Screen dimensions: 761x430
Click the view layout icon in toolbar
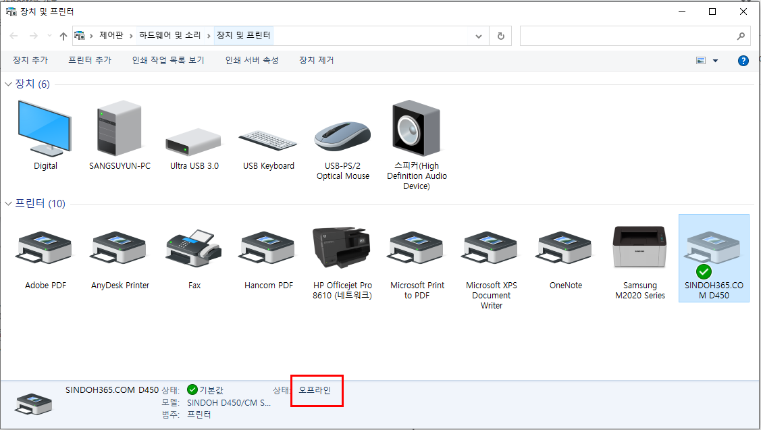tap(701, 61)
